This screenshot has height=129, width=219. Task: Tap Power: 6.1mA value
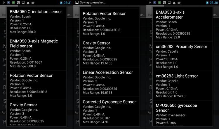click(166, 123)
